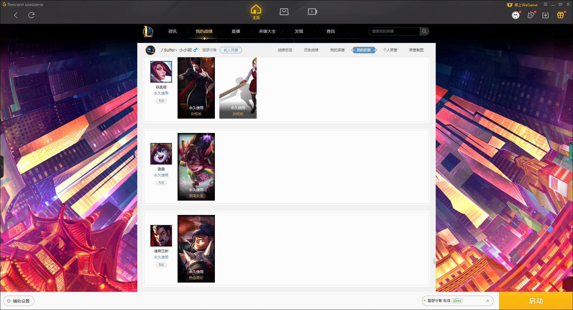Image resolution: width=573 pixels, height=310 pixels.
Task: Click the 掌上WeGame crown icon
Action: (510, 5)
